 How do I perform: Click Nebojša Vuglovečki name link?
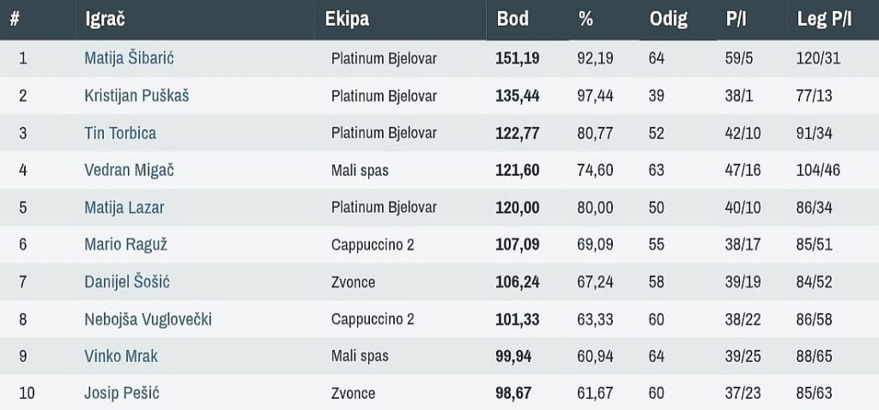[x=148, y=319]
